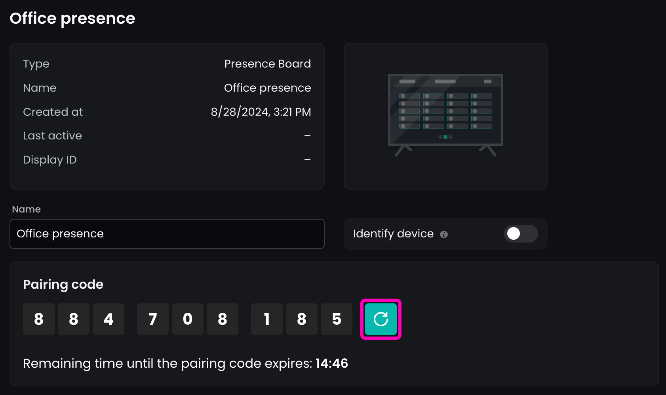The height and width of the screenshot is (395, 666).
Task: Click the Type row label
Action: [36, 64]
